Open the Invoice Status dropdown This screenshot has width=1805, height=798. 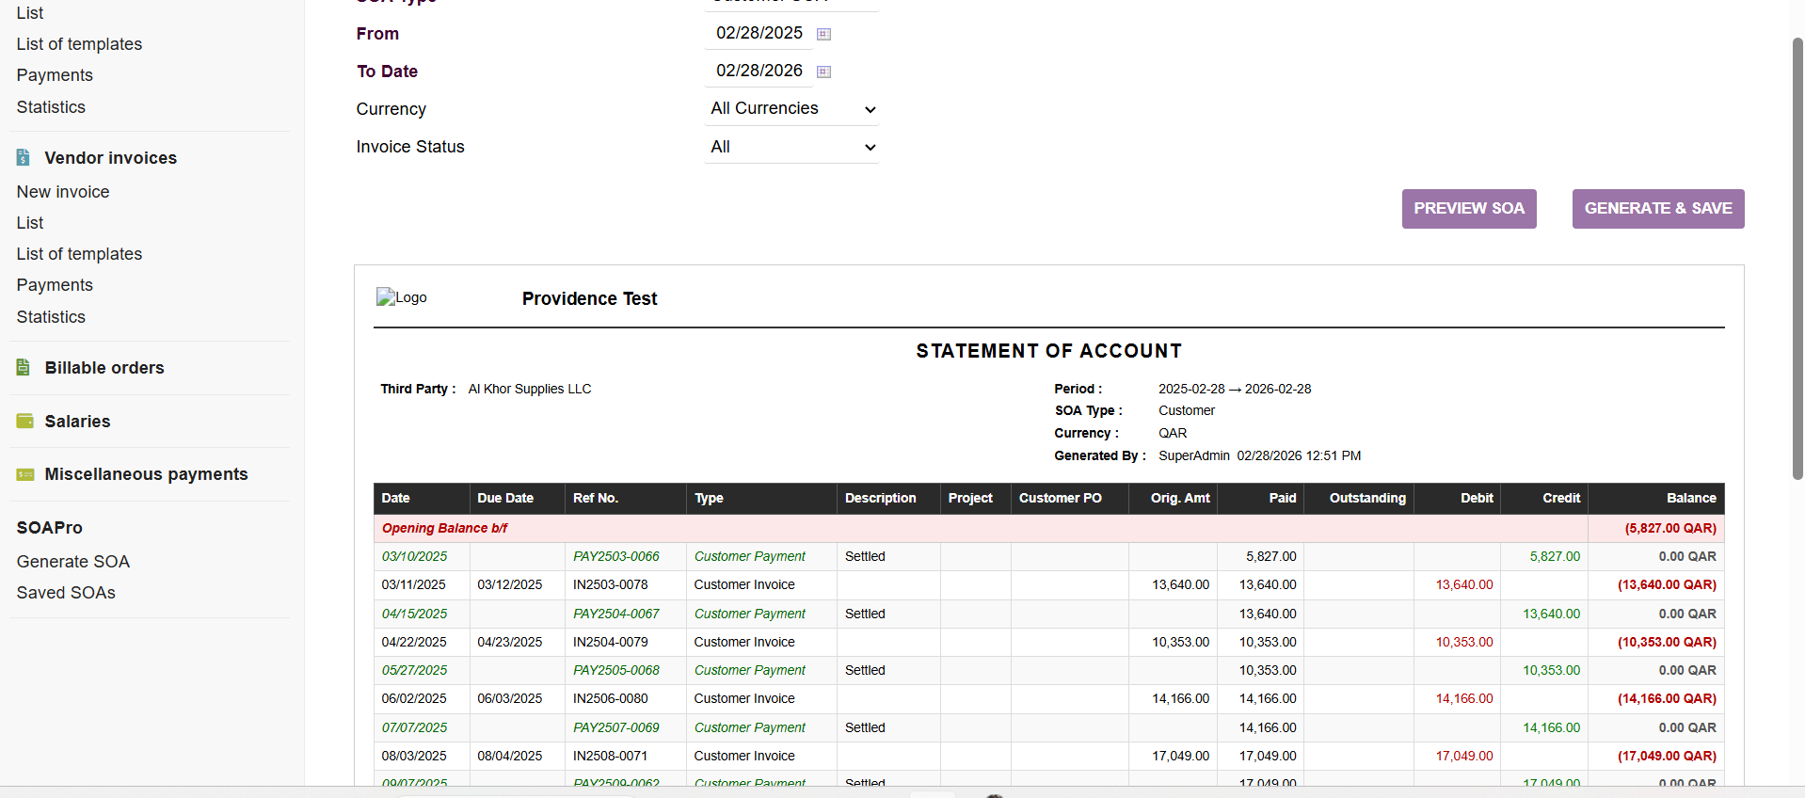(x=791, y=147)
